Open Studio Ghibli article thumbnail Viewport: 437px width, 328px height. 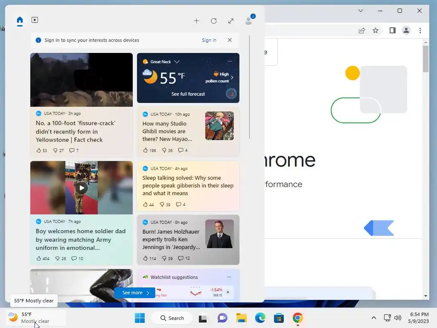click(x=220, y=126)
